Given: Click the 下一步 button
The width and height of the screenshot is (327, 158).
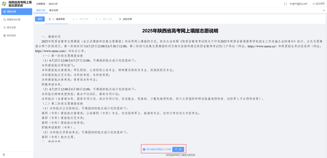Looking at the screenshot, I should pos(178,149).
